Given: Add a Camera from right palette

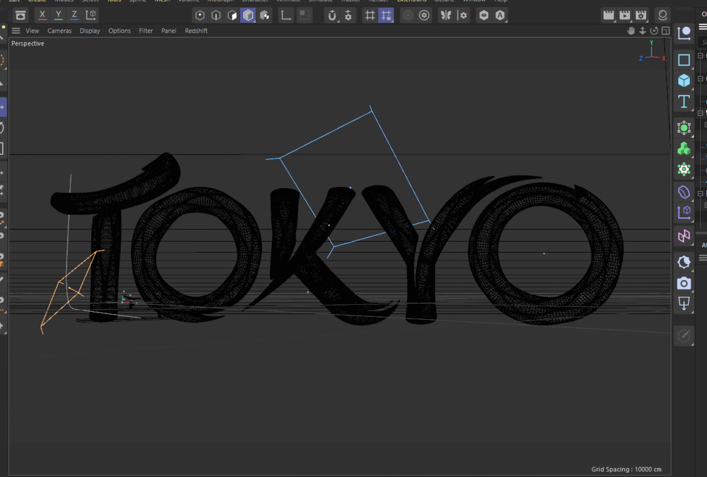Looking at the screenshot, I should [x=684, y=283].
